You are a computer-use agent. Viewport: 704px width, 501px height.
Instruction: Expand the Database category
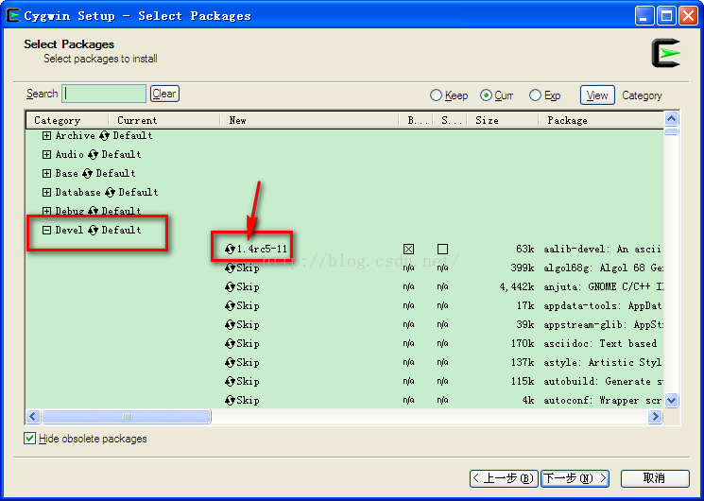click(46, 192)
